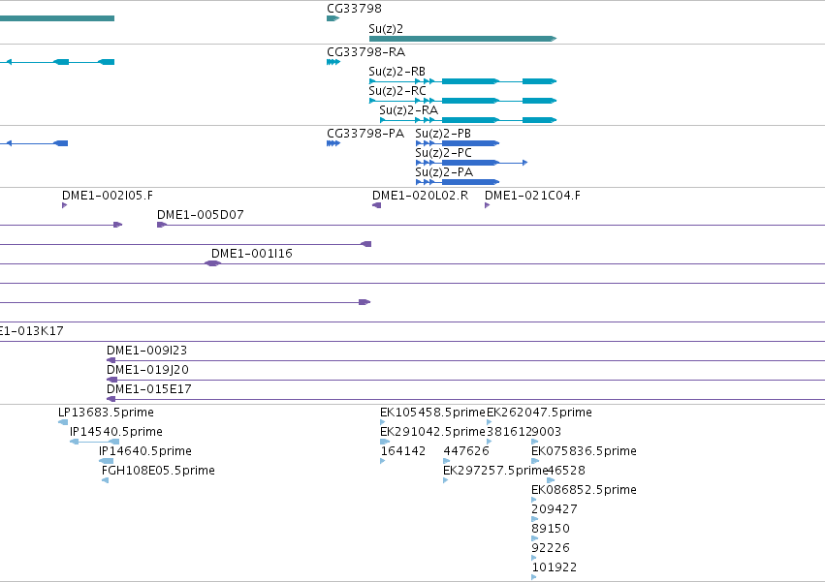Select the 3816129003 feature label

(x=524, y=432)
